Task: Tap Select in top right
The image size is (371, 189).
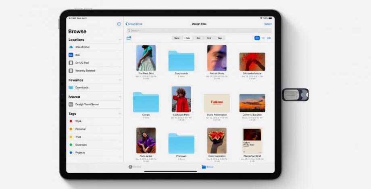Action: pos(268,24)
